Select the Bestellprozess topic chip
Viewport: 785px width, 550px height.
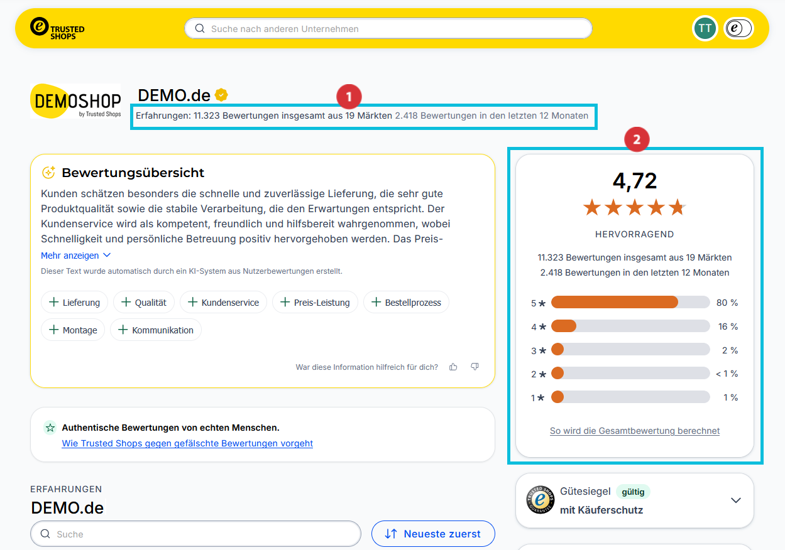coord(406,302)
